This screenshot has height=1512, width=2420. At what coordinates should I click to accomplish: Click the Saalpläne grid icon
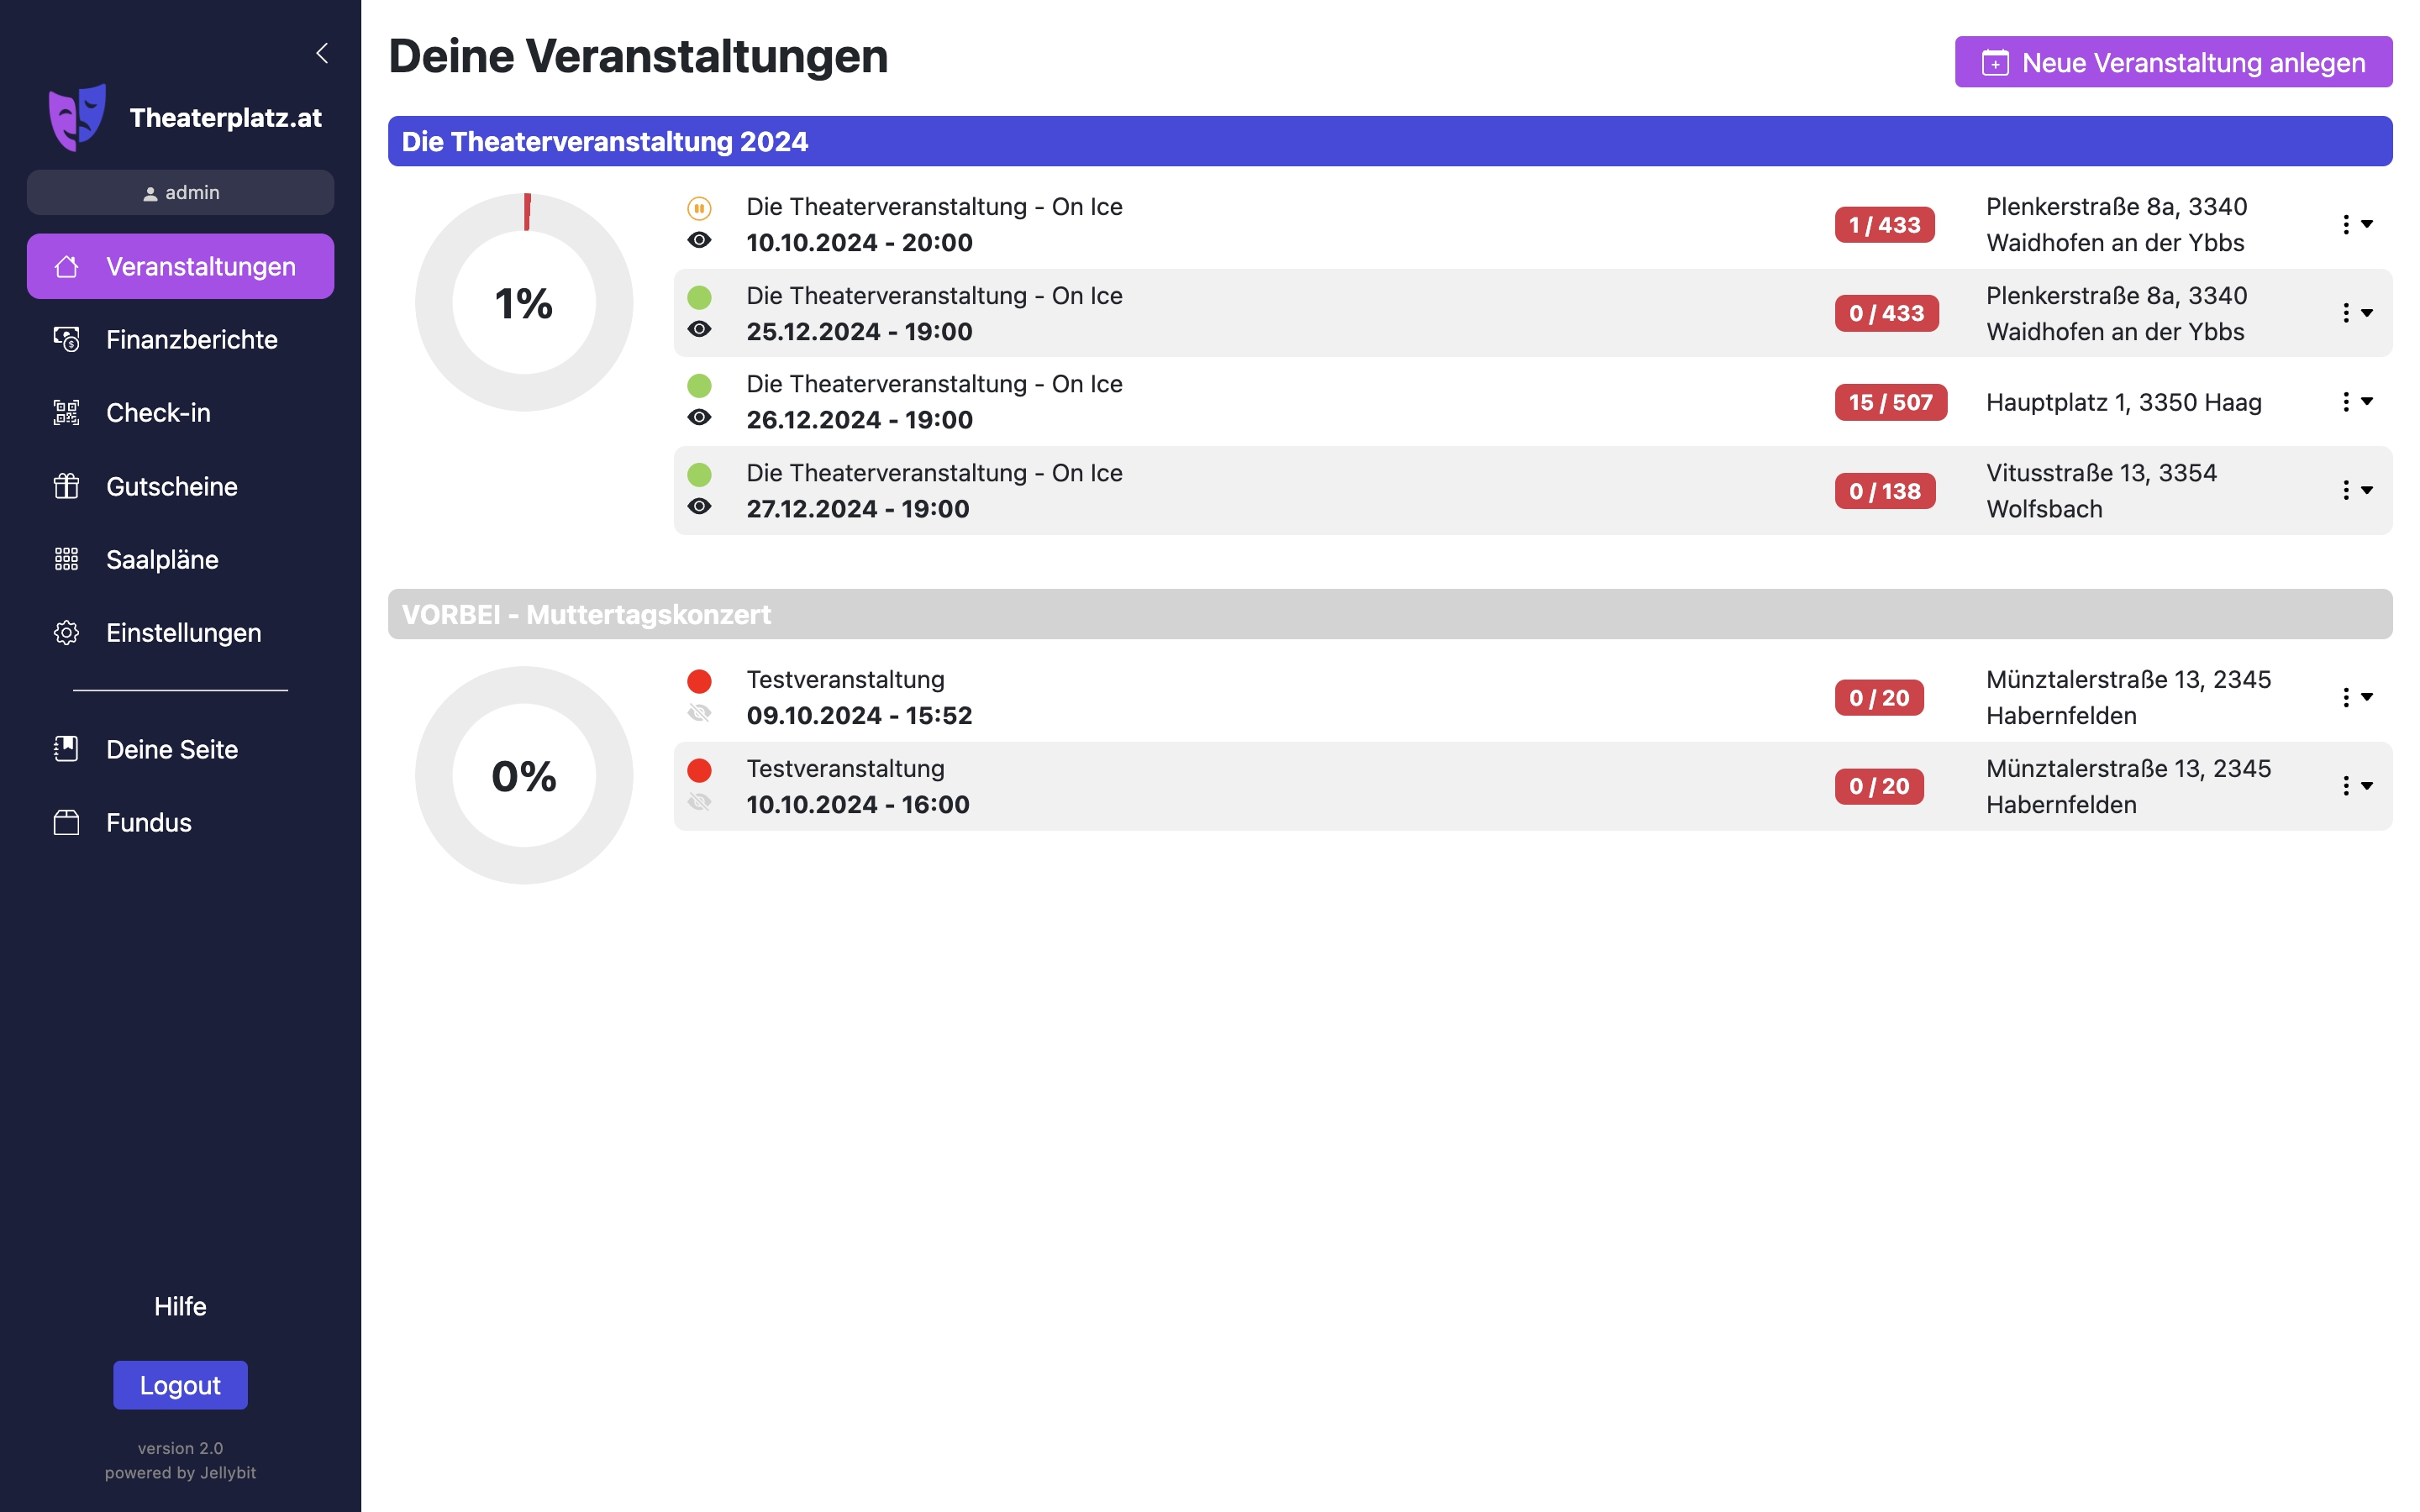66,559
